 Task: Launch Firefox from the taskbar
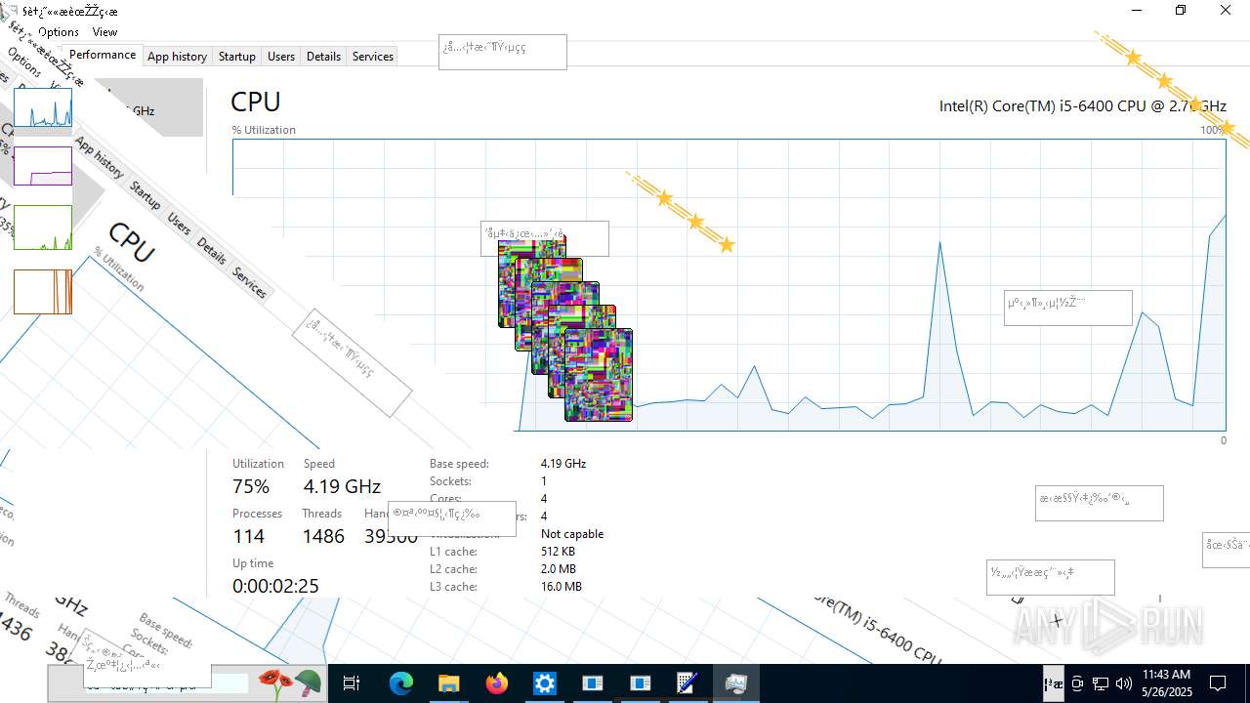pos(497,683)
